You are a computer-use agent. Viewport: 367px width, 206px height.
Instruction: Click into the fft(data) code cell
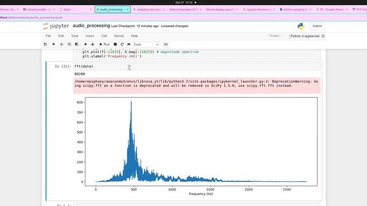[197, 66]
